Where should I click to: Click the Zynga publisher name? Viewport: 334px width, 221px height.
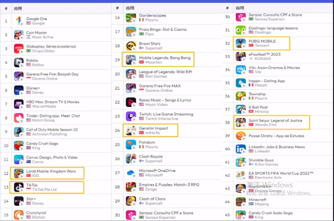(x=151, y=189)
